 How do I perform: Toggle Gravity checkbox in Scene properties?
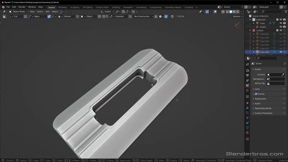[256, 94]
